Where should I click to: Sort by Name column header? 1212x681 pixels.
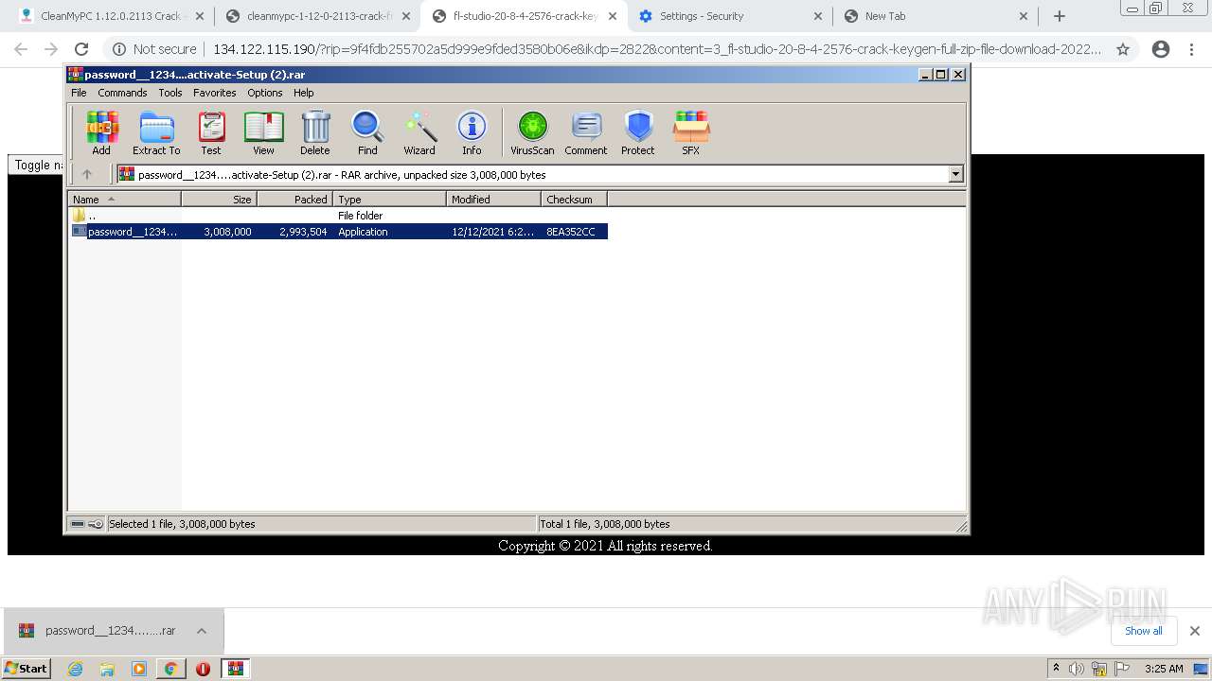[x=124, y=200]
